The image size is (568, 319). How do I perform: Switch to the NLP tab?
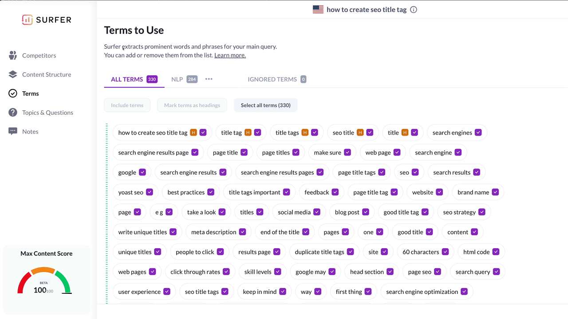coord(177,79)
